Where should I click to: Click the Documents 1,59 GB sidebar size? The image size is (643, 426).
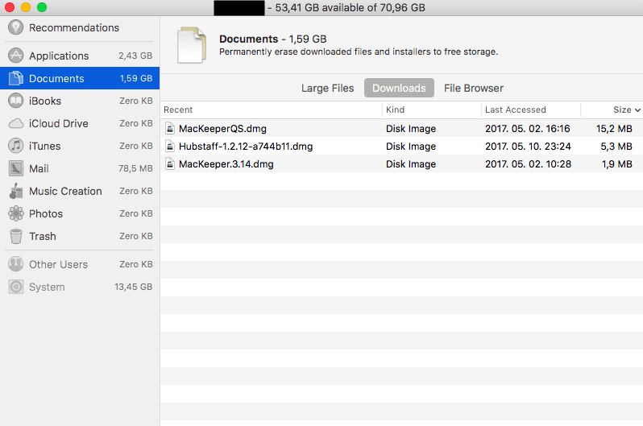coord(136,78)
